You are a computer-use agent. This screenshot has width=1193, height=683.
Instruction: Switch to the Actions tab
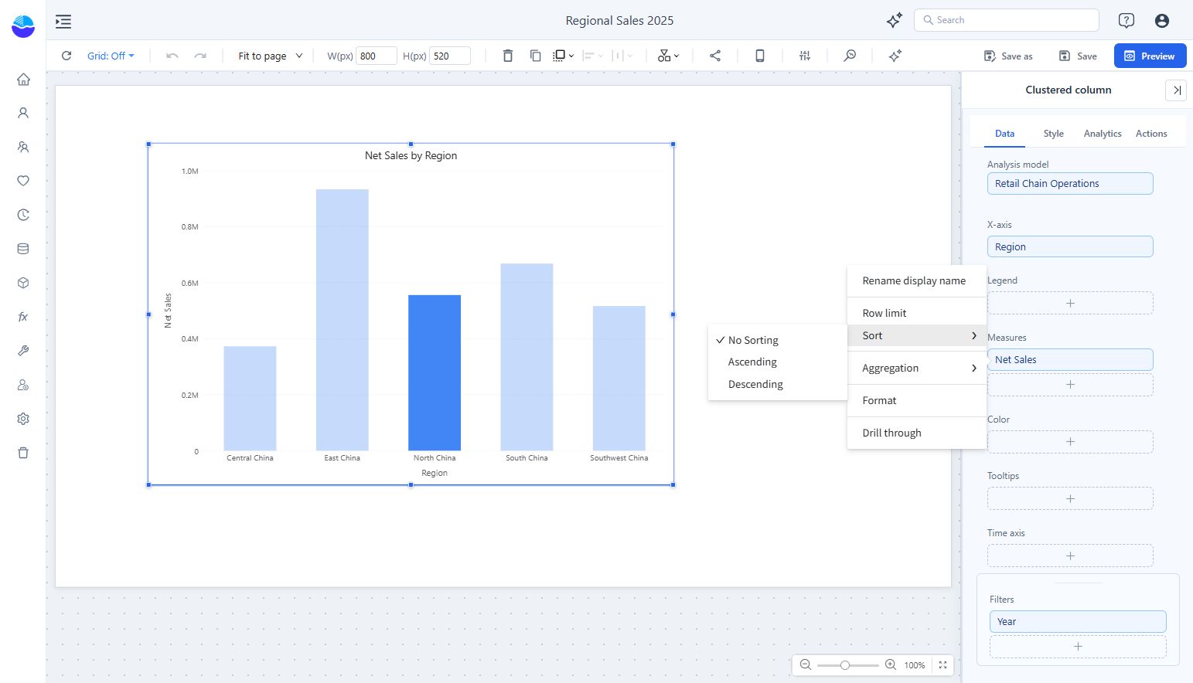pos(1151,134)
